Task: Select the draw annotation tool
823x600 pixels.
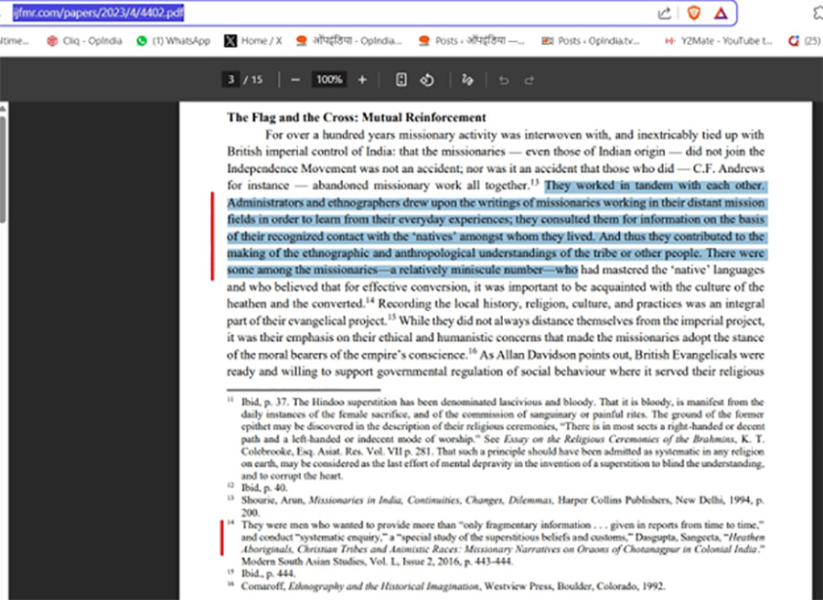Action: 467,80
